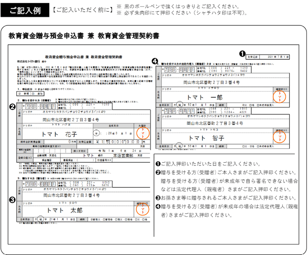Screen dimensions: 308x255
Task: Click furigana トマト タロウ
Action: click(68, 203)
